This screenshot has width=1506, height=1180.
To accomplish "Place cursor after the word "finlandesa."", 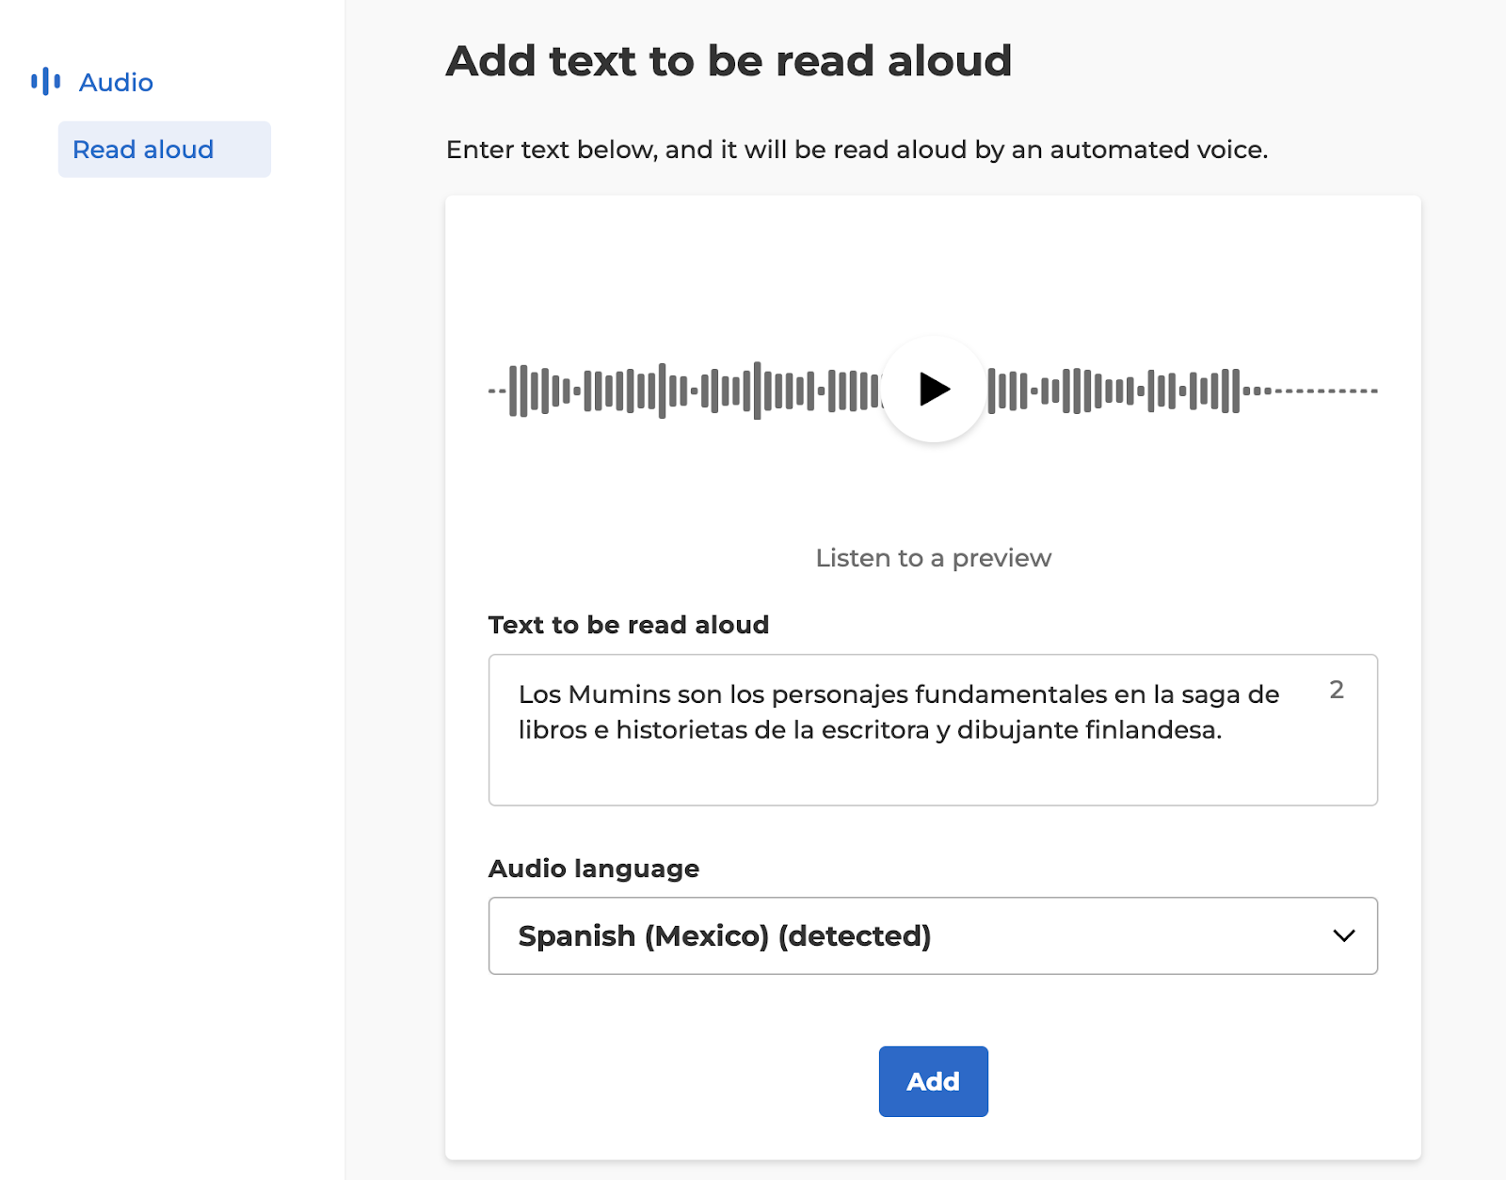I will 1222,730.
